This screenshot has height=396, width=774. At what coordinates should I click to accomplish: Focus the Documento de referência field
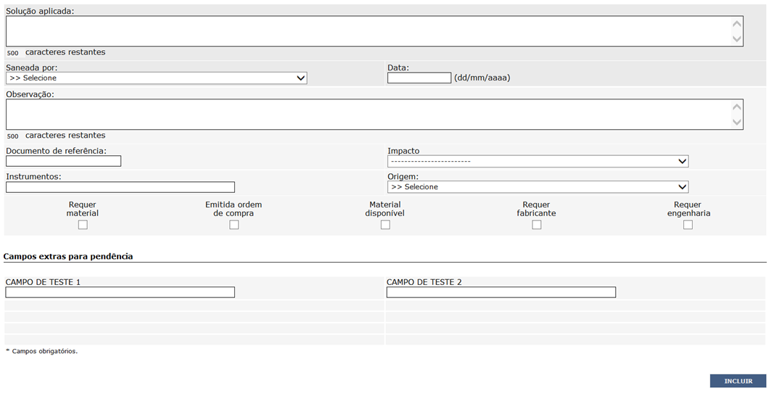[x=63, y=161]
